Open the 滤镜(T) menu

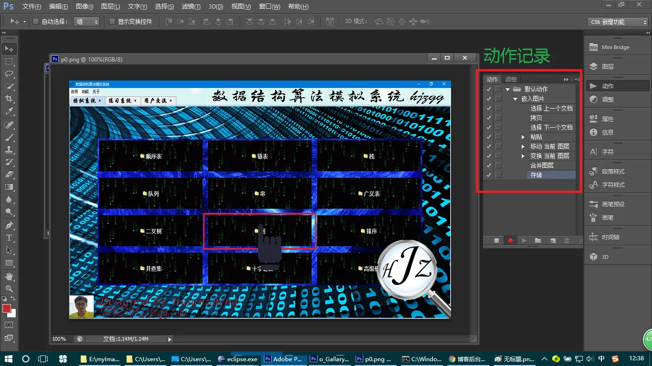click(x=191, y=7)
